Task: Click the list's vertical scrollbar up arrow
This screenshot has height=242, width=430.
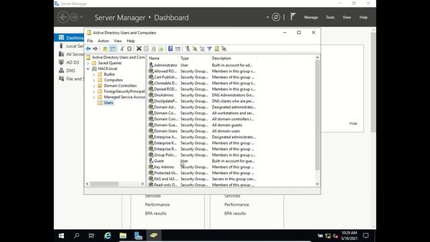Action: [317, 58]
